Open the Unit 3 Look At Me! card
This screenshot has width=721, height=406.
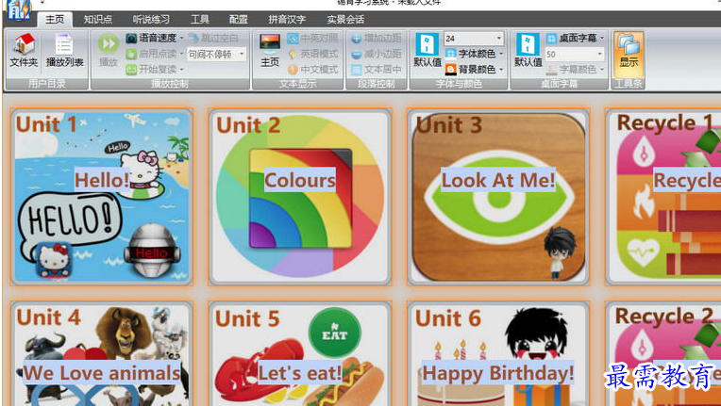498,197
